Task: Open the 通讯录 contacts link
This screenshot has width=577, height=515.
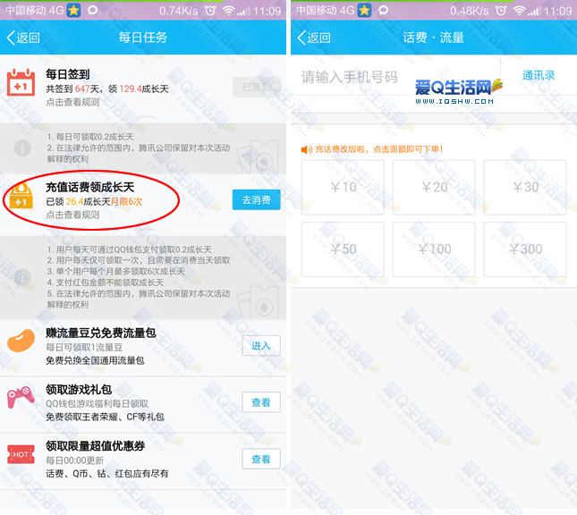Action: [x=539, y=76]
